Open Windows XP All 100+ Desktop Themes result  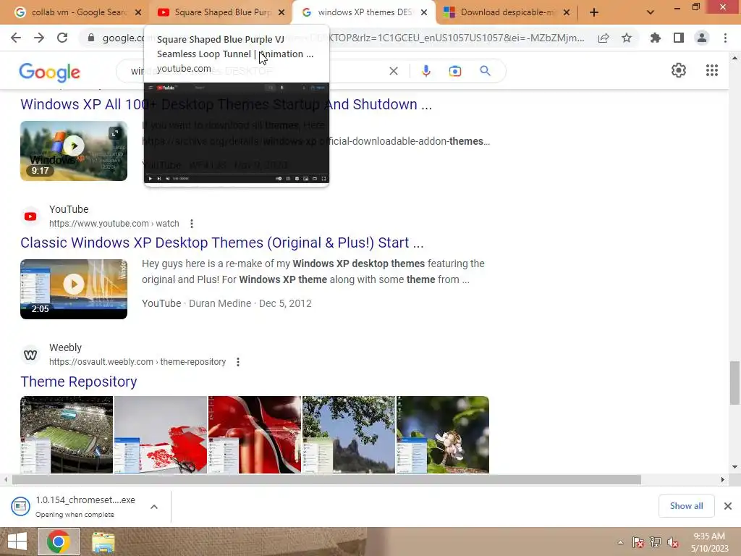click(x=226, y=104)
